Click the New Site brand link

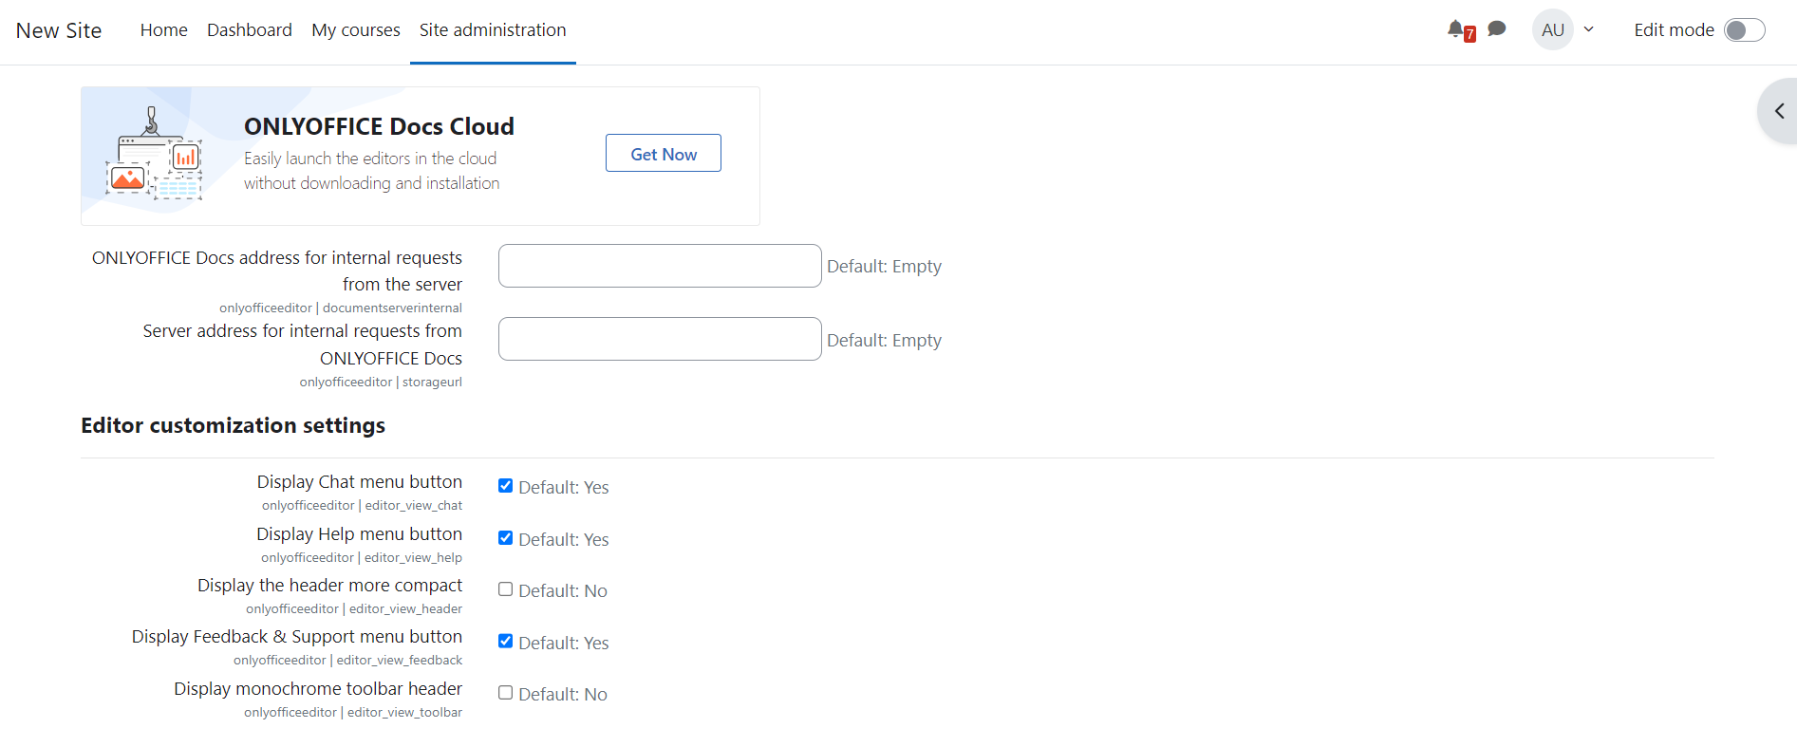tap(59, 30)
